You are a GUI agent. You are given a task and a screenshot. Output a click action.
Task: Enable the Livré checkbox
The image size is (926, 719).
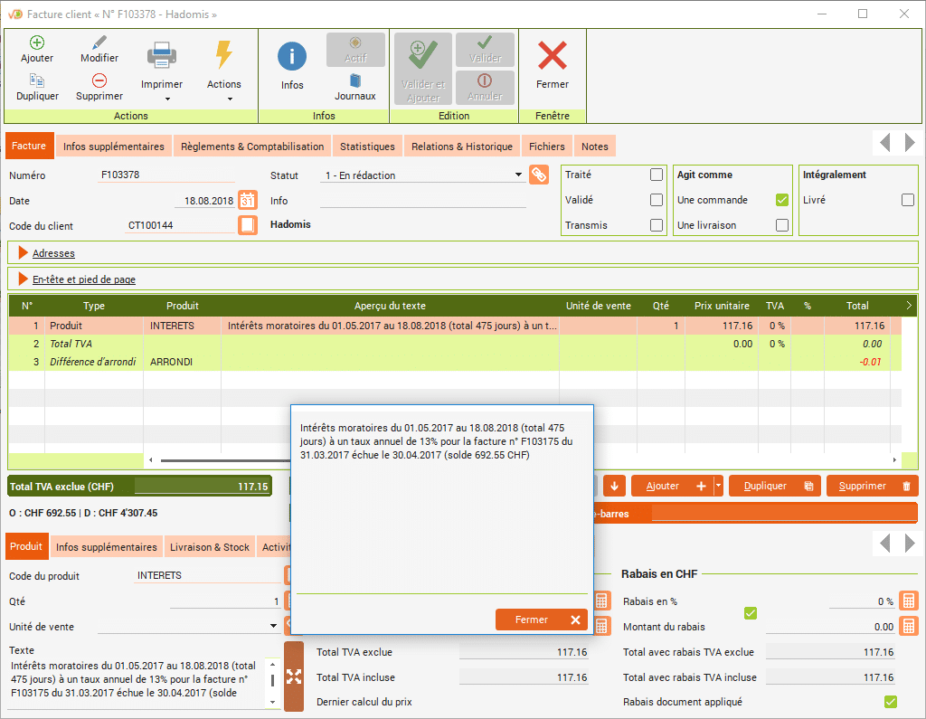click(x=908, y=200)
